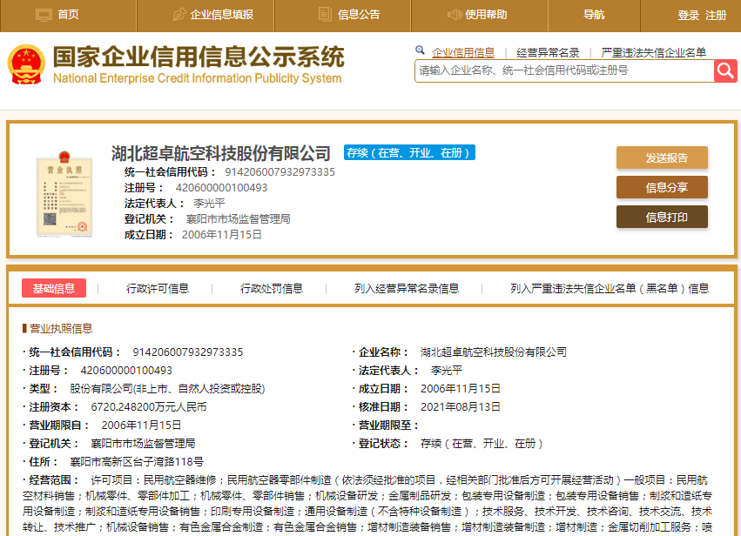Click the 营业执照信息 section heading
The image size is (741, 536).
tap(61, 328)
